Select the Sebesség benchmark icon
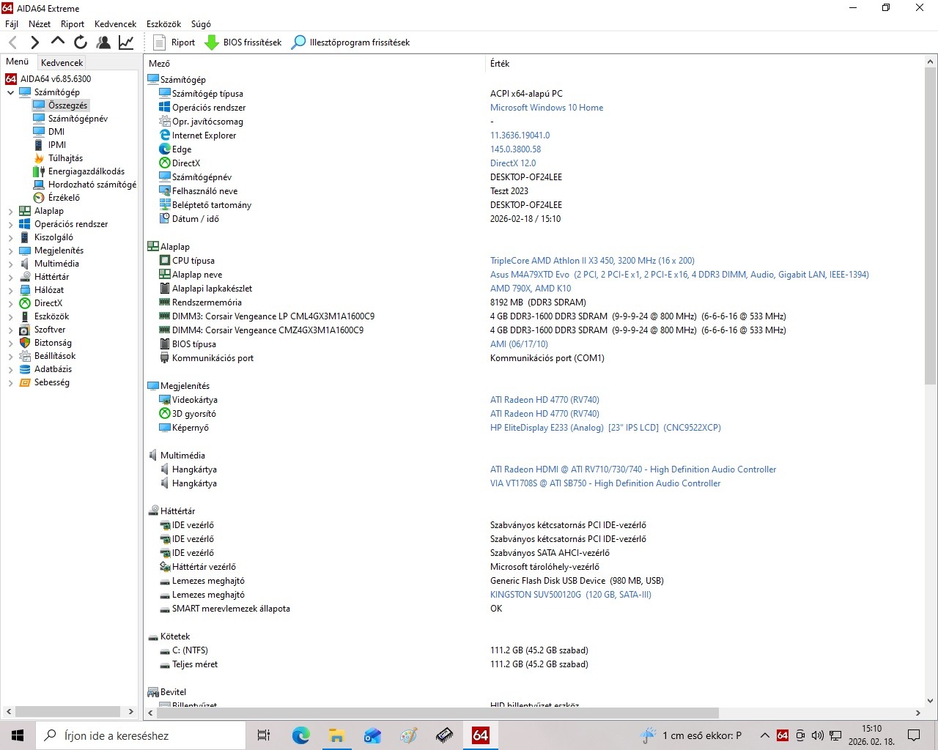Viewport: 938px width, 750px height. tap(25, 382)
